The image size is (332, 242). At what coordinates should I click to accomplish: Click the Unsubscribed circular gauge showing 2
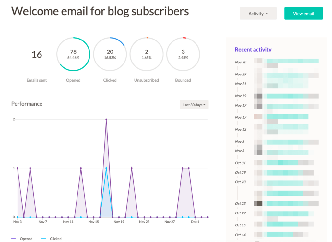pyautogui.click(x=147, y=54)
